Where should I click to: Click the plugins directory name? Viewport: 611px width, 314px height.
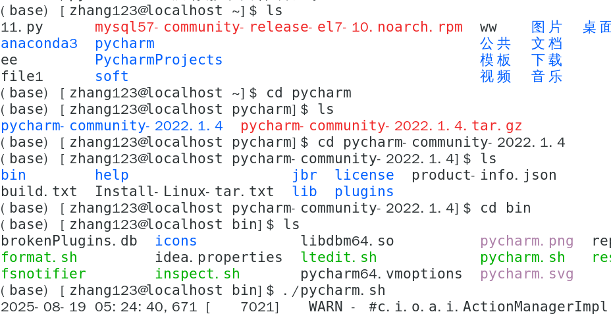364,192
